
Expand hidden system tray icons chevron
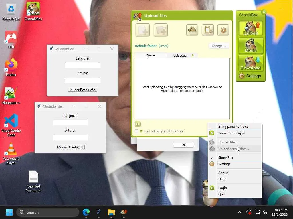[x=239, y=212]
